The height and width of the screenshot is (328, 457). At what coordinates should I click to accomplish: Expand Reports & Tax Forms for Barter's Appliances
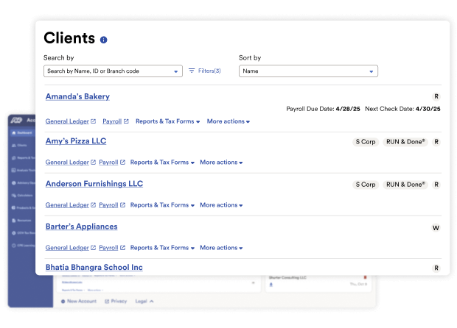pos(162,248)
